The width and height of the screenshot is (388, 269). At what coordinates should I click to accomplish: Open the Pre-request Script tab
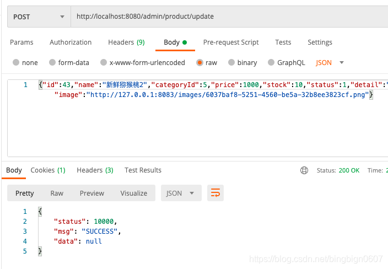tap(231, 42)
